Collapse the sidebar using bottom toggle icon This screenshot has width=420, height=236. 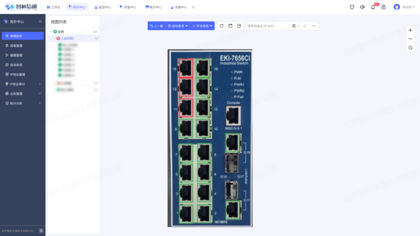pyautogui.click(x=41, y=231)
